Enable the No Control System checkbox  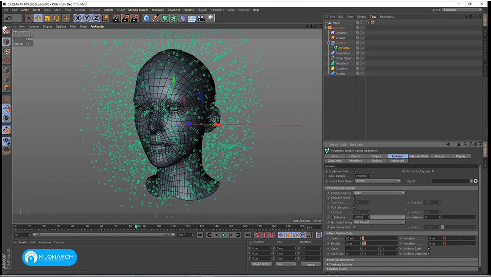click(x=433, y=171)
